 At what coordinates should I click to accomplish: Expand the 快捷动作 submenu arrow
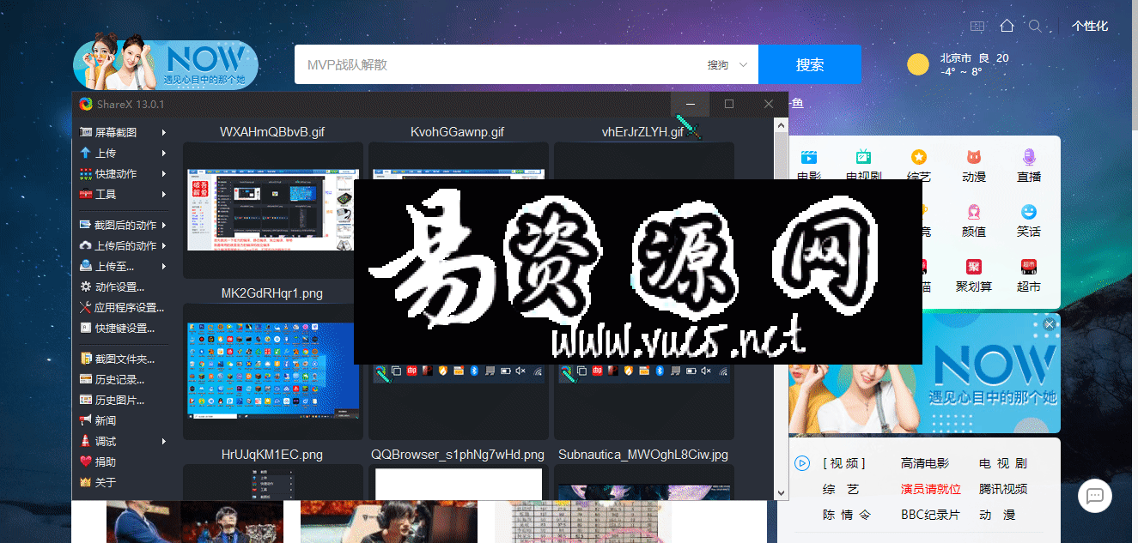coord(164,173)
